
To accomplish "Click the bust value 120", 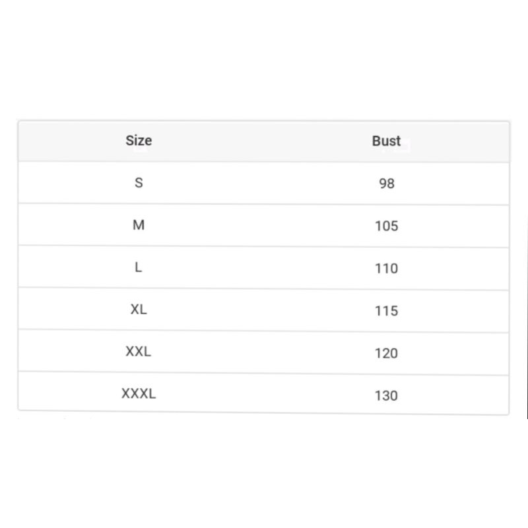I will [x=387, y=353].
